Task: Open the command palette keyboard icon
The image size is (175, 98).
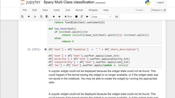Action: pyautogui.click(x=116, y=17)
